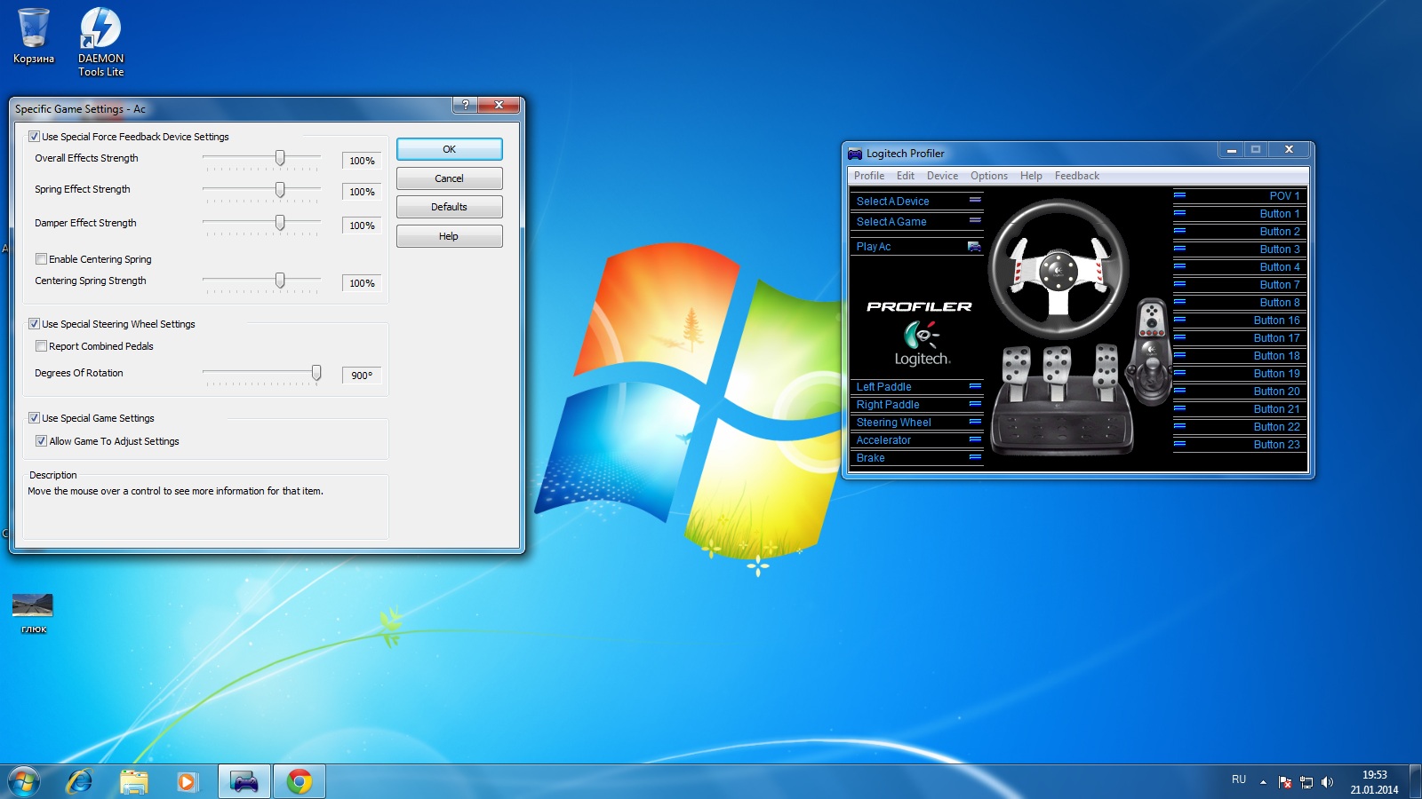Click the Degrees Of Rotation slider handle

[x=316, y=373]
